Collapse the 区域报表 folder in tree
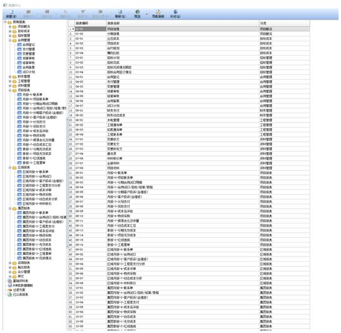This screenshot has height=333, width=341. tap(10, 168)
